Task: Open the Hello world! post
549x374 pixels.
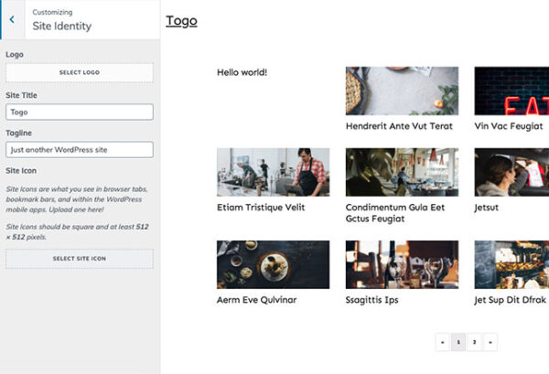Action: coord(242,72)
